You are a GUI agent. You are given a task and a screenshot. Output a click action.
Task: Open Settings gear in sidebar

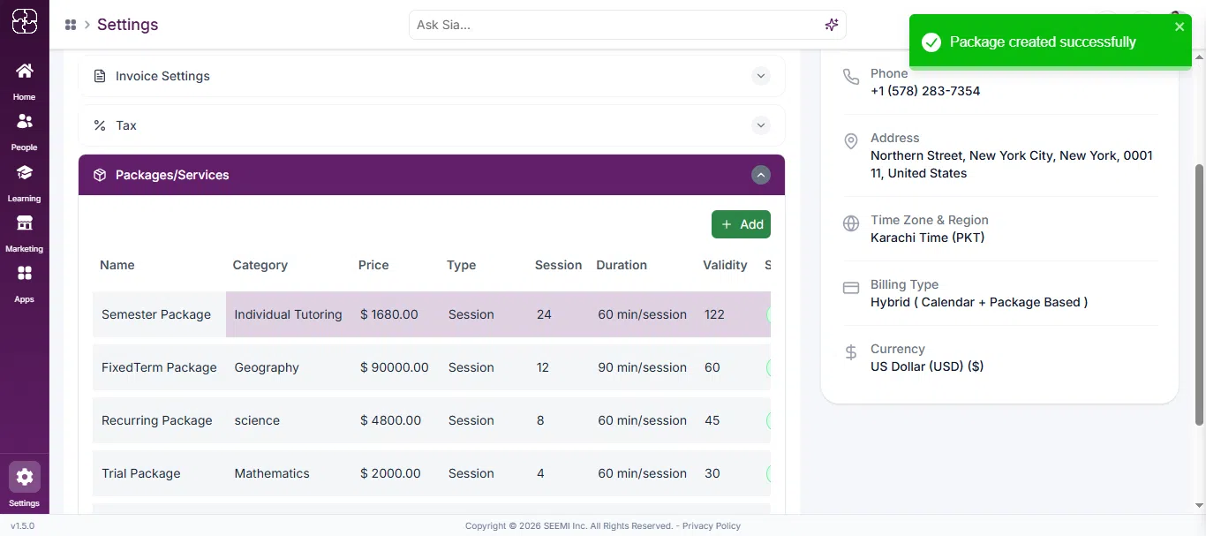click(25, 478)
